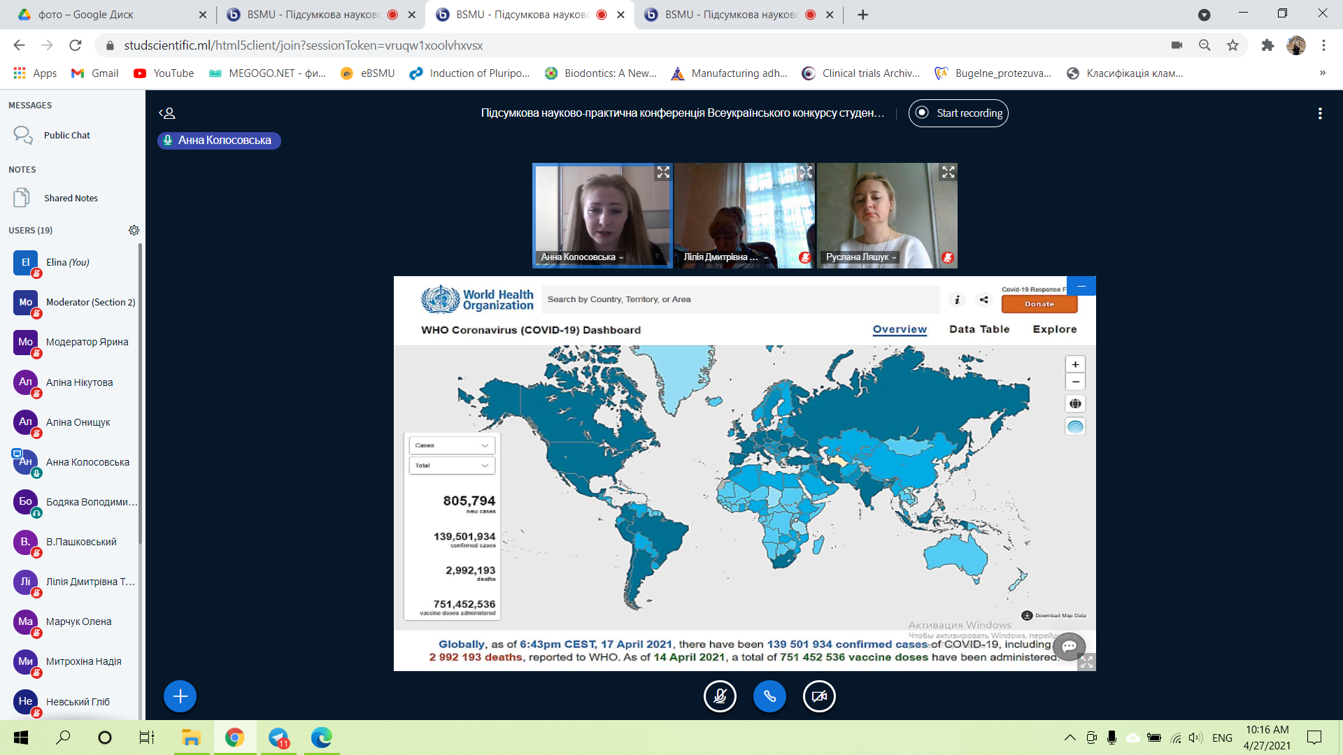This screenshot has height=755, width=1343.
Task: Go back in browser history
Action: click(x=19, y=45)
